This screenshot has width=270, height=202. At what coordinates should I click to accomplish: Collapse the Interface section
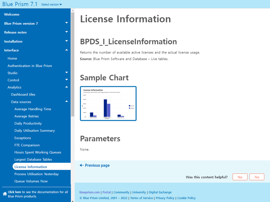click(x=67, y=50)
